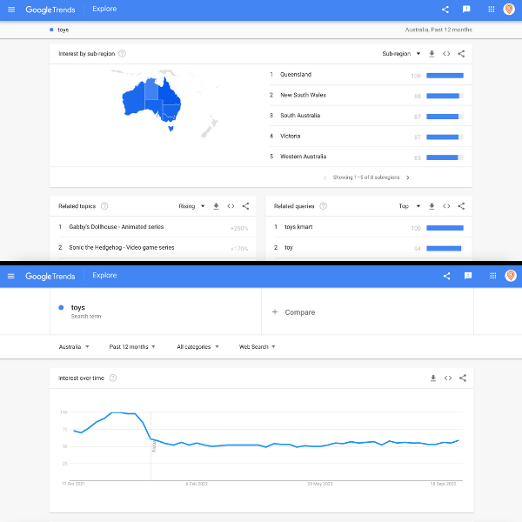
Task: Open the All categories filter
Action: [x=197, y=346]
